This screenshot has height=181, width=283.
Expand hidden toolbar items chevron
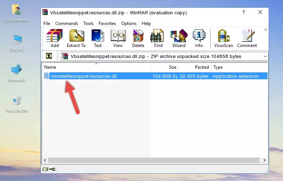[265, 29]
